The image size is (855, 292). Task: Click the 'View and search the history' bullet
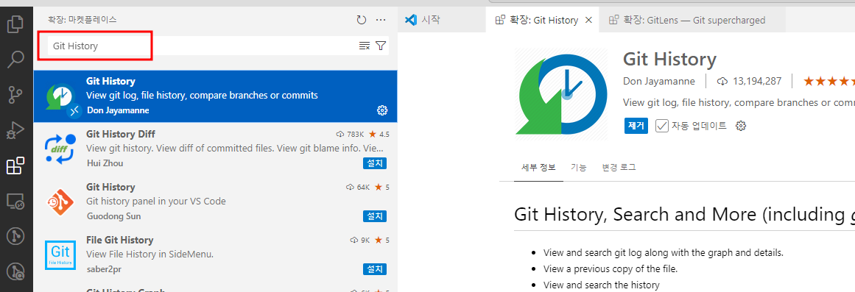click(x=602, y=285)
